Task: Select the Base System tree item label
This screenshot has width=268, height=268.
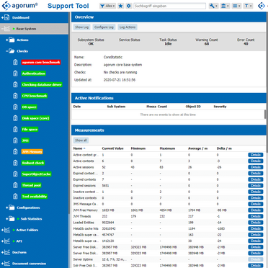Action: tap(26, 29)
